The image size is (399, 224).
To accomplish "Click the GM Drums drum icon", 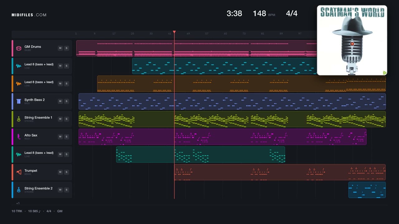I will tap(19, 48).
